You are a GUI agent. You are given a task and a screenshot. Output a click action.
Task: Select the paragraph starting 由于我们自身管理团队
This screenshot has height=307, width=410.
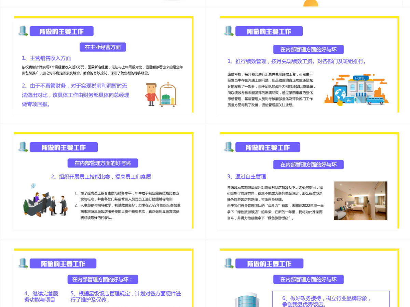tap(275, 211)
